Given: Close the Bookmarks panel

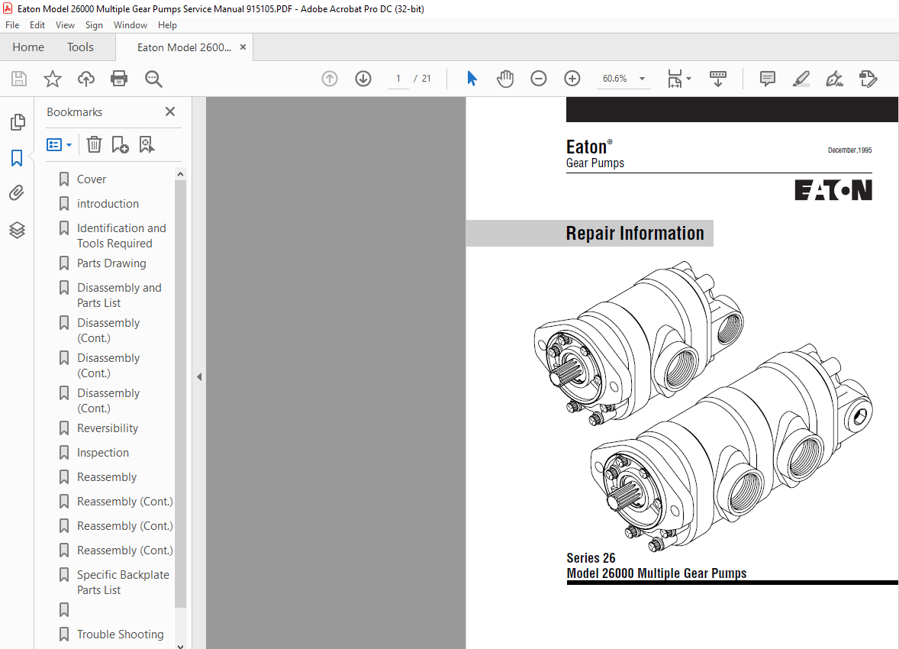Looking at the screenshot, I should coord(170,112).
